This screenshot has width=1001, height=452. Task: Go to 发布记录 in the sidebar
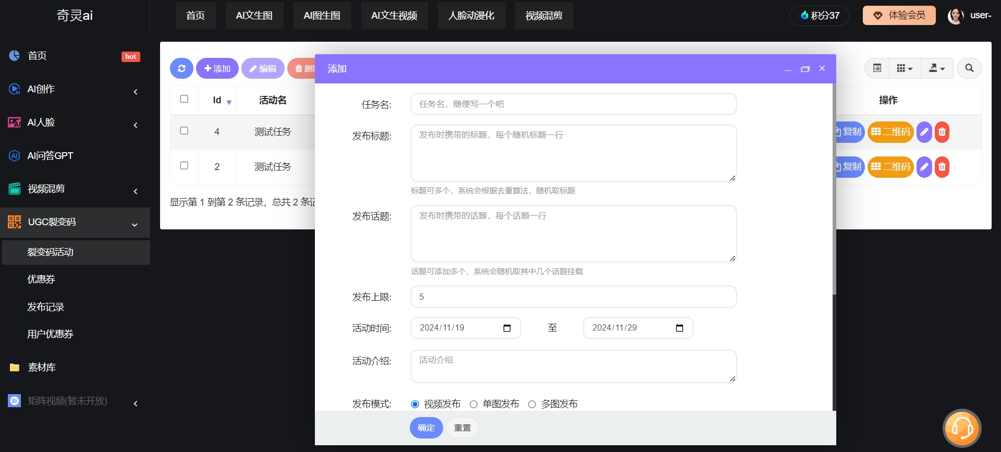(x=46, y=307)
